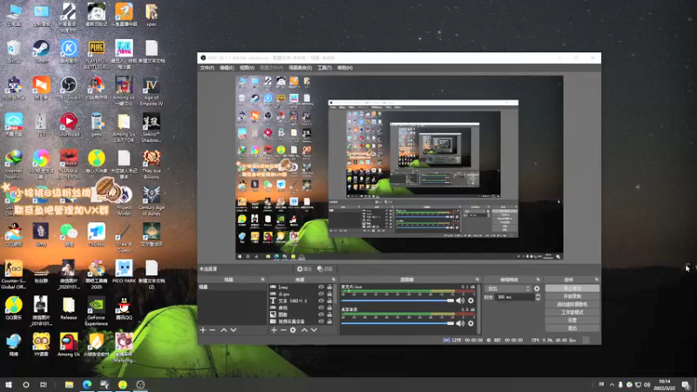This screenshot has height=392, width=697.
Task: Select the Draw & Guess shortcut
Action: 124,238
